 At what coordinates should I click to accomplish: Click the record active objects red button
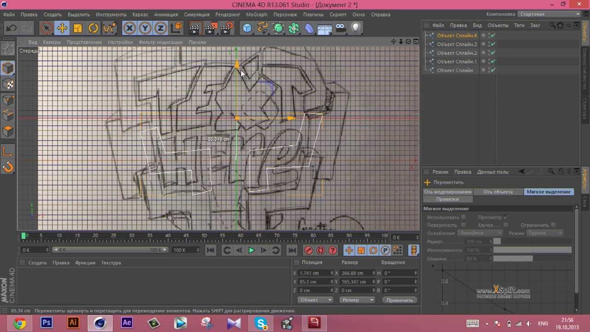tap(309, 250)
